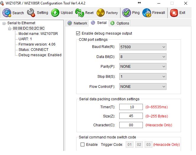
Task: Select the UART: 1 tree row
Action: (x=25, y=39)
